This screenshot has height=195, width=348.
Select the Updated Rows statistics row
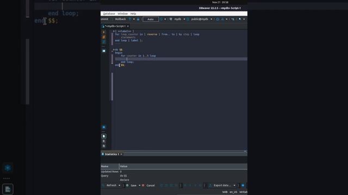click(174, 172)
